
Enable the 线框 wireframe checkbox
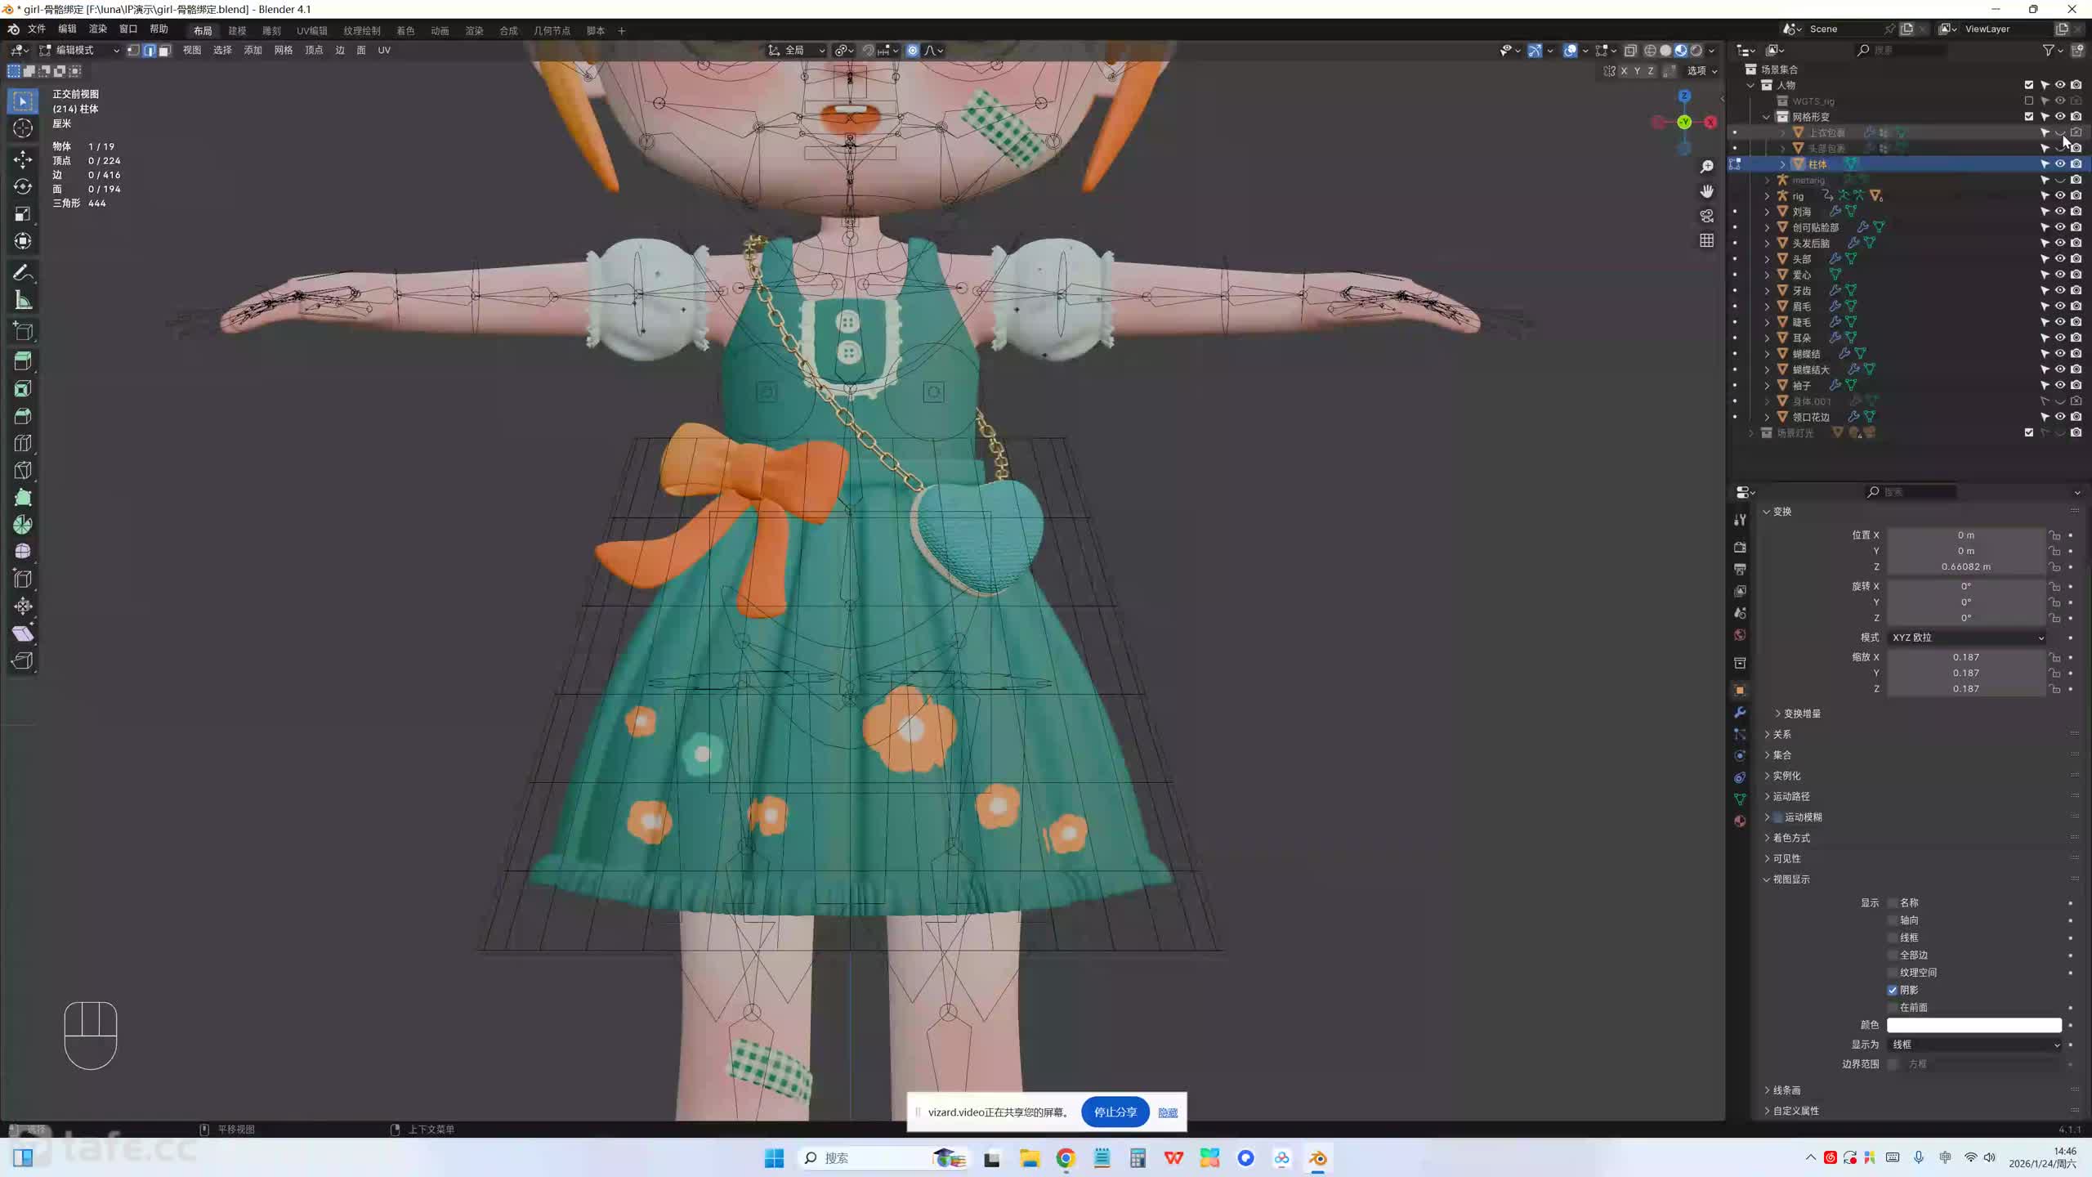pyautogui.click(x=1893, y=938)
